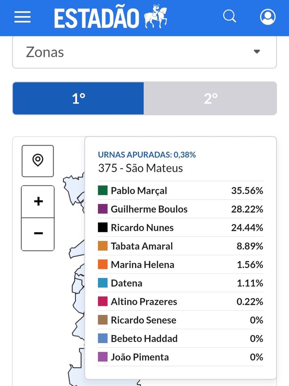Image resolution: width=289 pixels, height=386 pixels.
Task: Click Pablo Marçal's green swatch
Action: pyautogui.click(x=102, y=191)
